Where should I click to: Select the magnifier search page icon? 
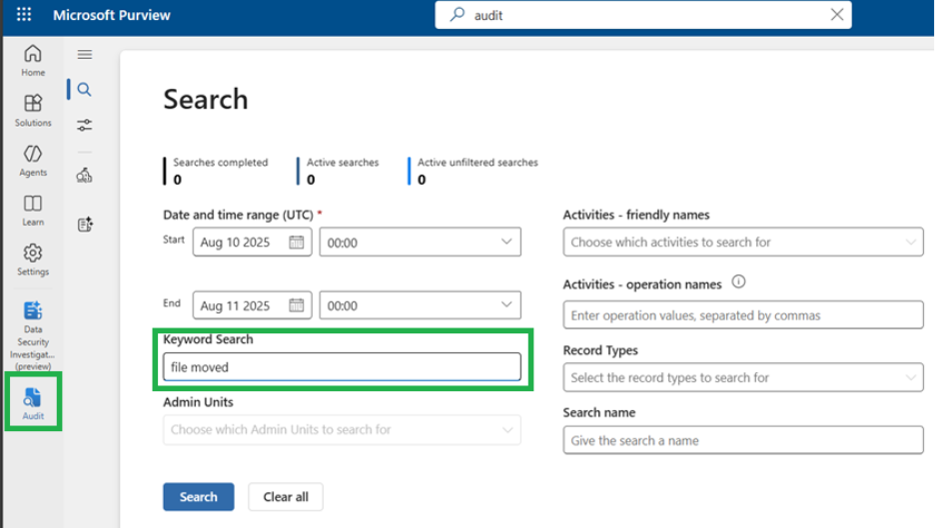pyautogui.click(x=85, y=90)
